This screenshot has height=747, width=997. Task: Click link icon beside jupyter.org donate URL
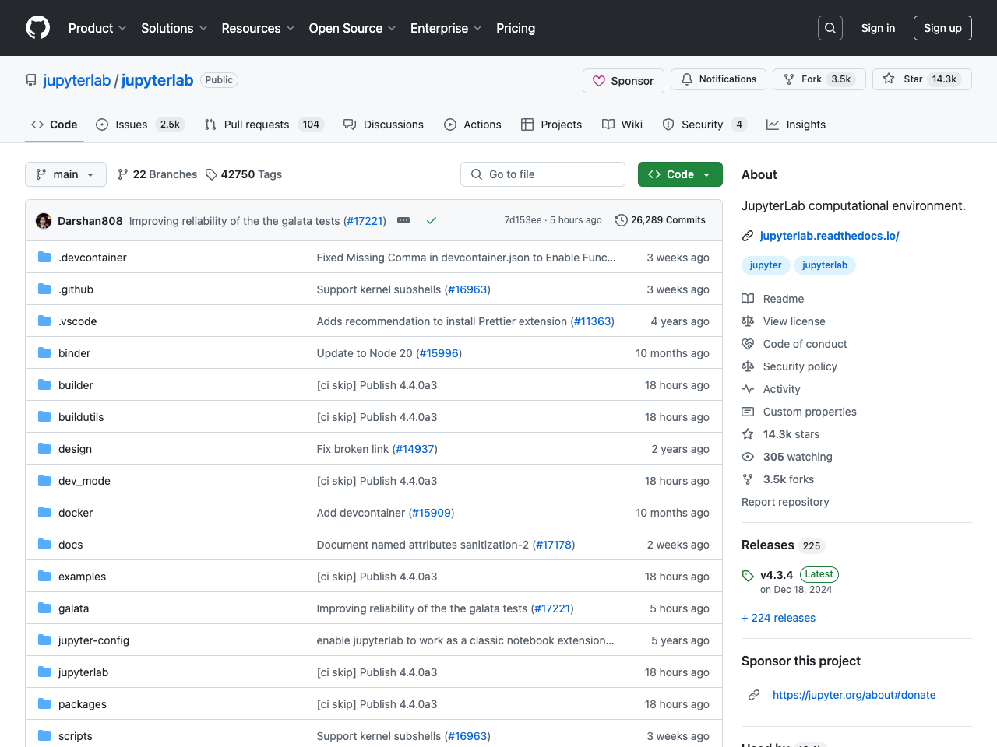(754, 695)
